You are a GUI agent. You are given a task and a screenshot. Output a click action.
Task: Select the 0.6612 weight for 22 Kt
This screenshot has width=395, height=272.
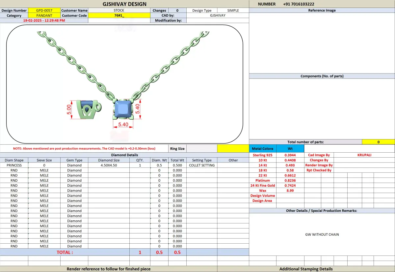[x=290, y=175]
